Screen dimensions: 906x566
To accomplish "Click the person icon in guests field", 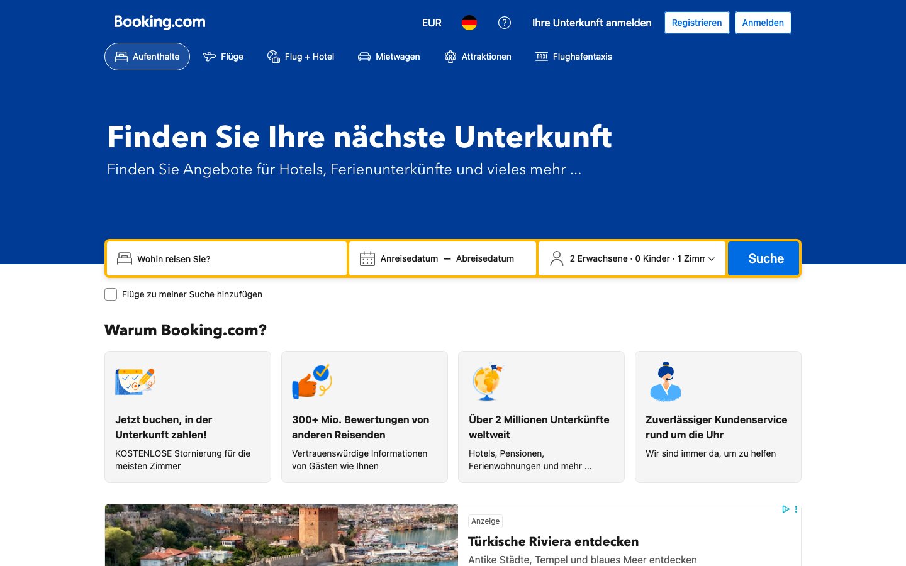I will (557, 258).
